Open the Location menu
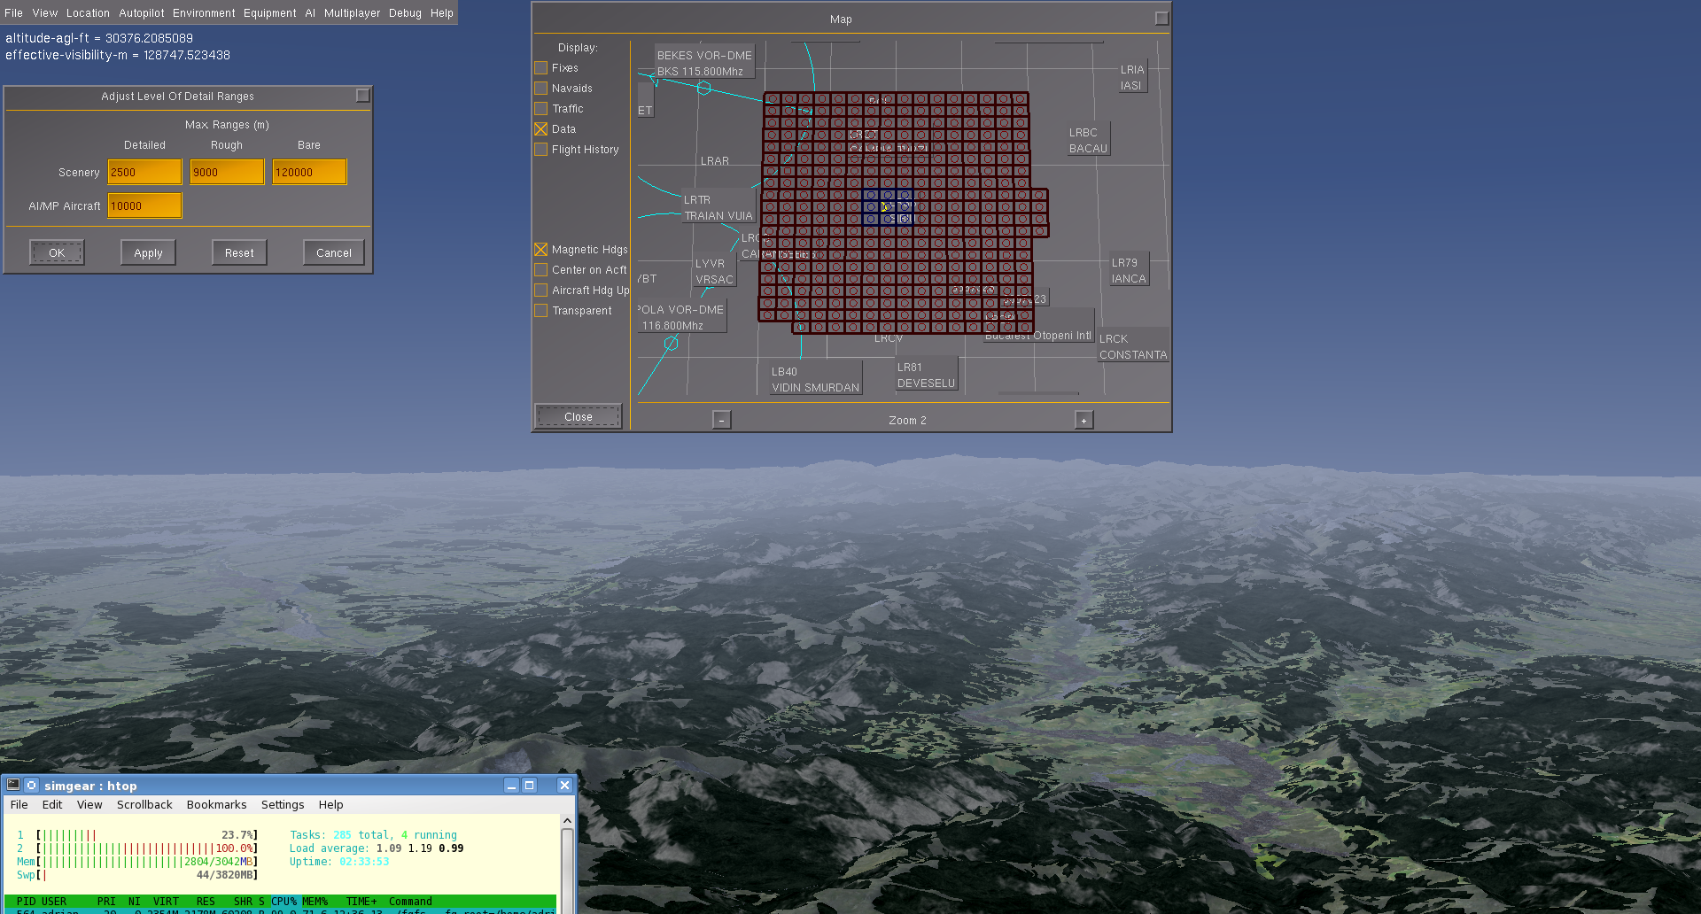The width and height of the screenshot is (1701, 914). point(88,13)
